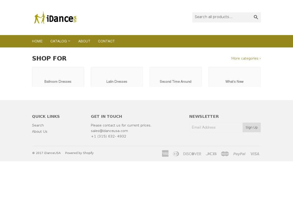Screen dimensions: 293x220
Task: Click the Quick Links heading
Action: (x=46, y=116)
